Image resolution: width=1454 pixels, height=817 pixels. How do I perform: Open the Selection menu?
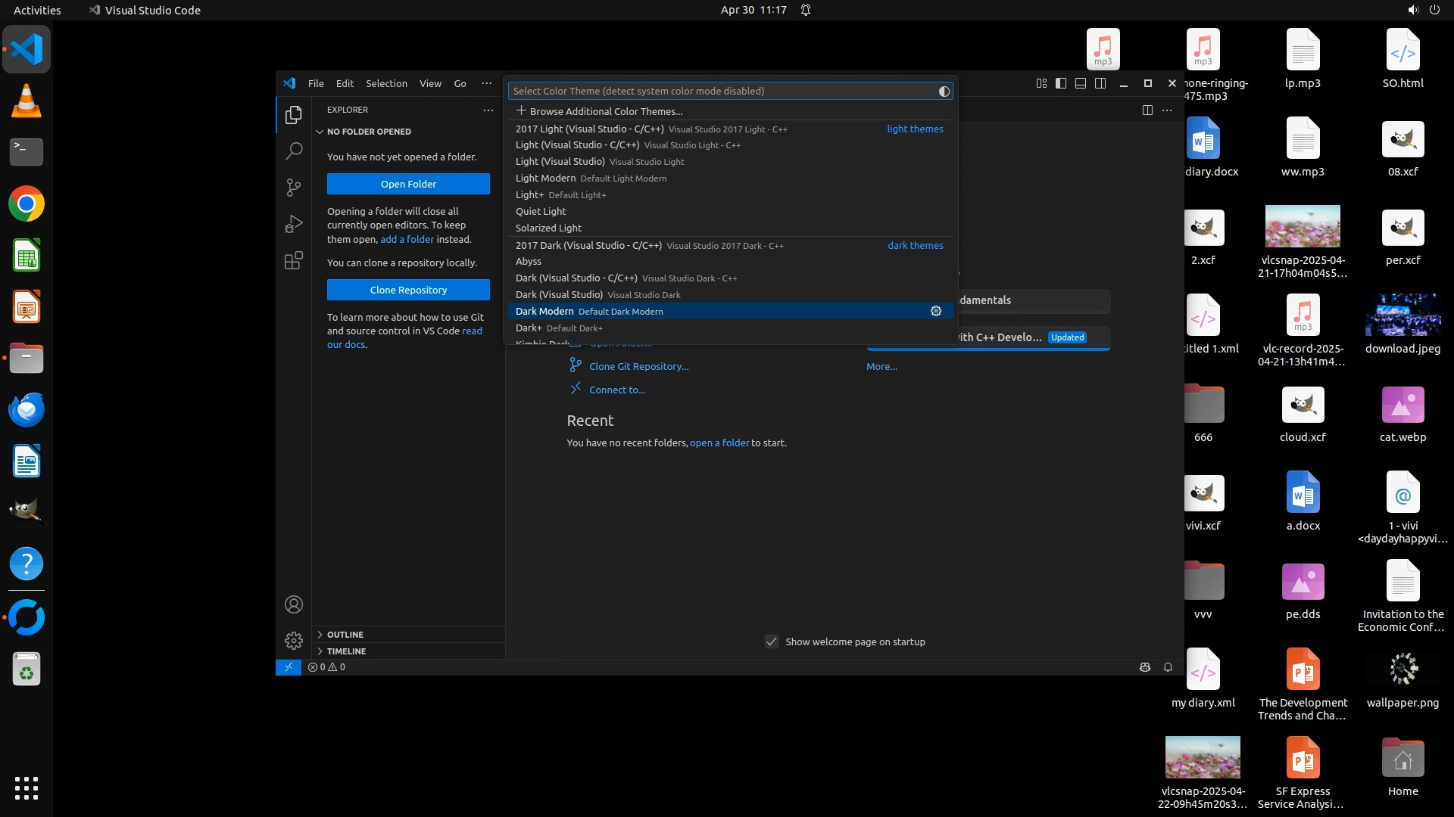(386, 83)
